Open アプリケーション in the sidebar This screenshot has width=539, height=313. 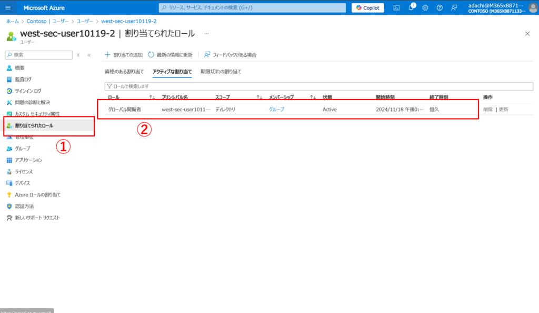[28, 160]
